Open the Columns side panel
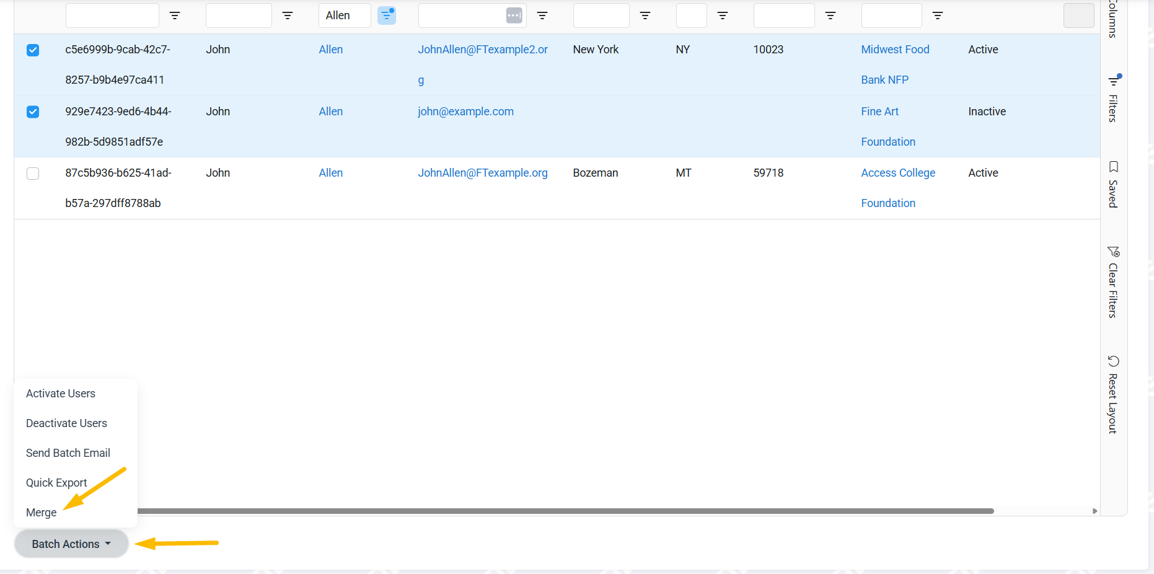The height and width of the screenshot is (574, 1154). pyautogui.click(x=1114, y=19)
